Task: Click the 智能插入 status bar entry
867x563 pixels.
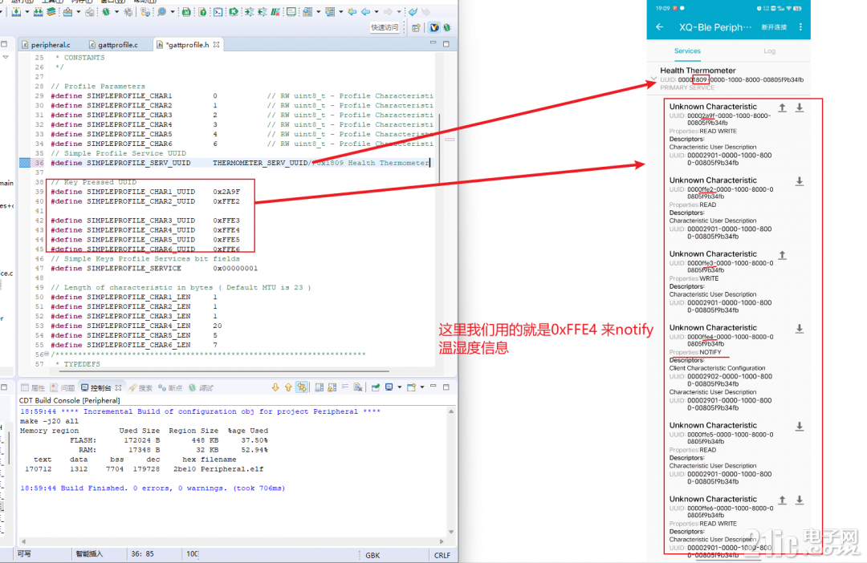Action: [89, 553]
